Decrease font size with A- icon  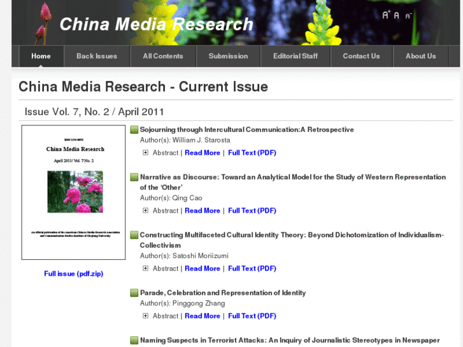408,16
